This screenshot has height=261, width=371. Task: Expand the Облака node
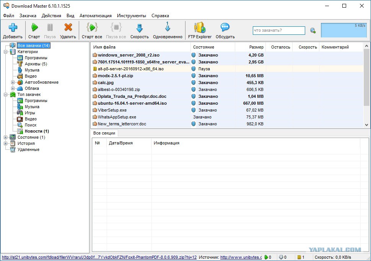[x=13, y=88]
